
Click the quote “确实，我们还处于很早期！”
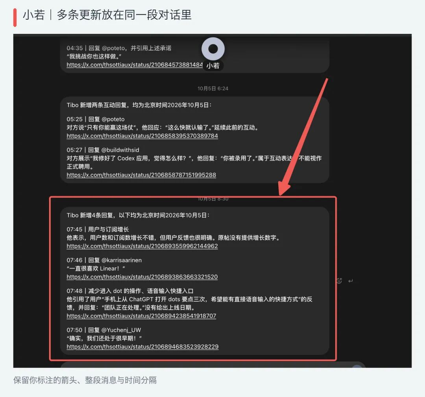point(104,338)
